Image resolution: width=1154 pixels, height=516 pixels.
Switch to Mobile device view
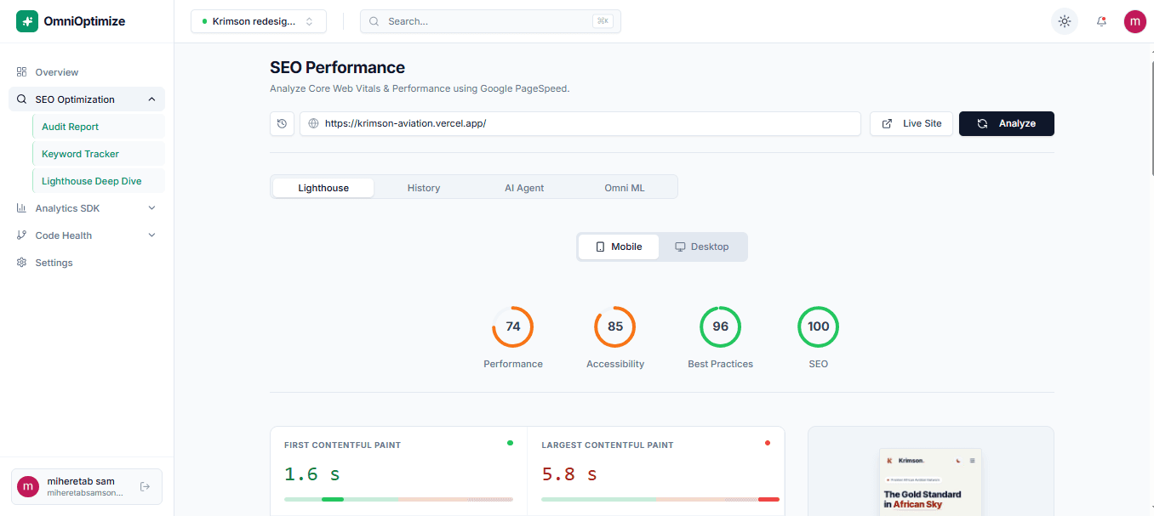(619, 247)
